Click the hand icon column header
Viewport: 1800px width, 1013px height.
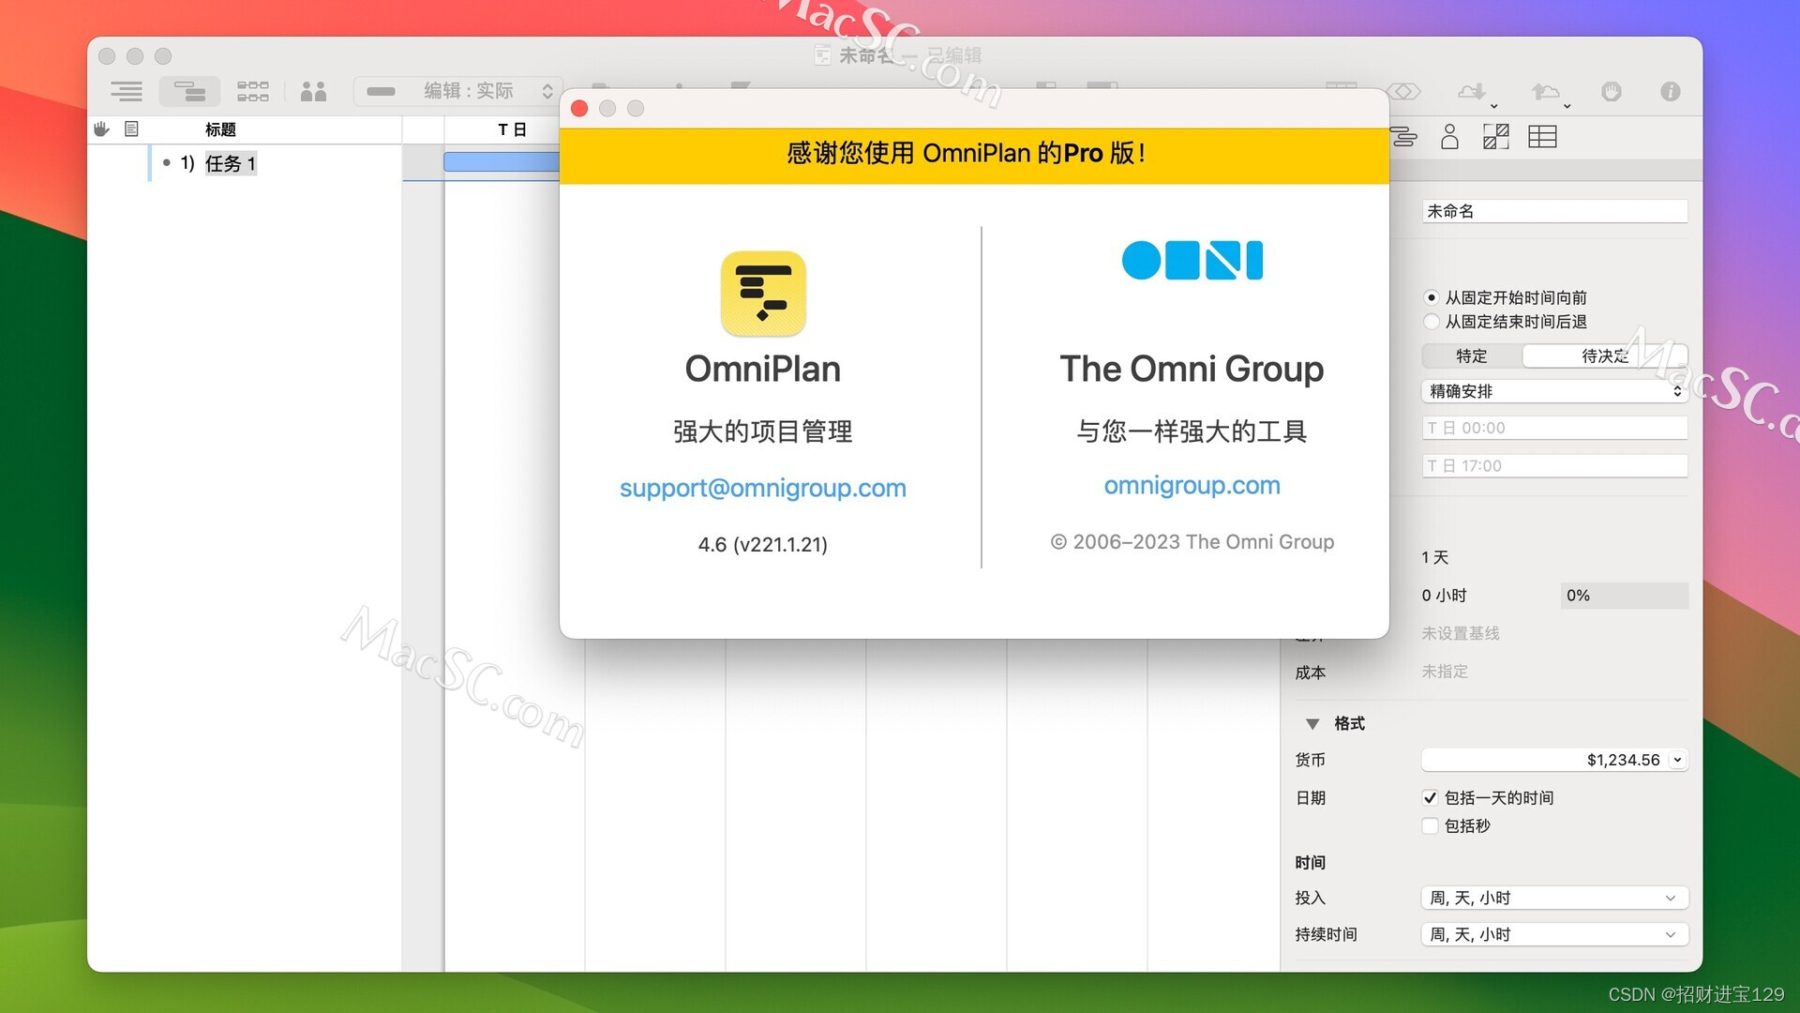pos(101,129)
